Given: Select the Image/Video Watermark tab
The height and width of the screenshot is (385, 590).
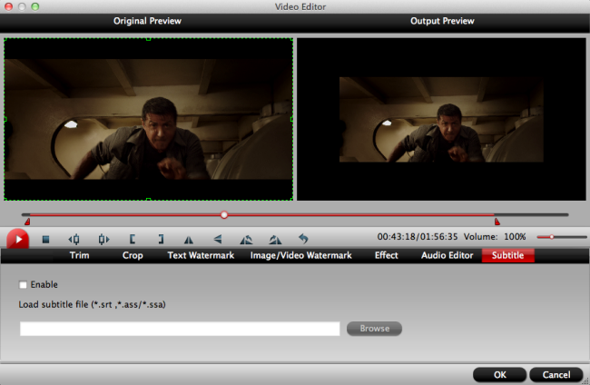Looking at the screenshot, I should coord(301,255).
